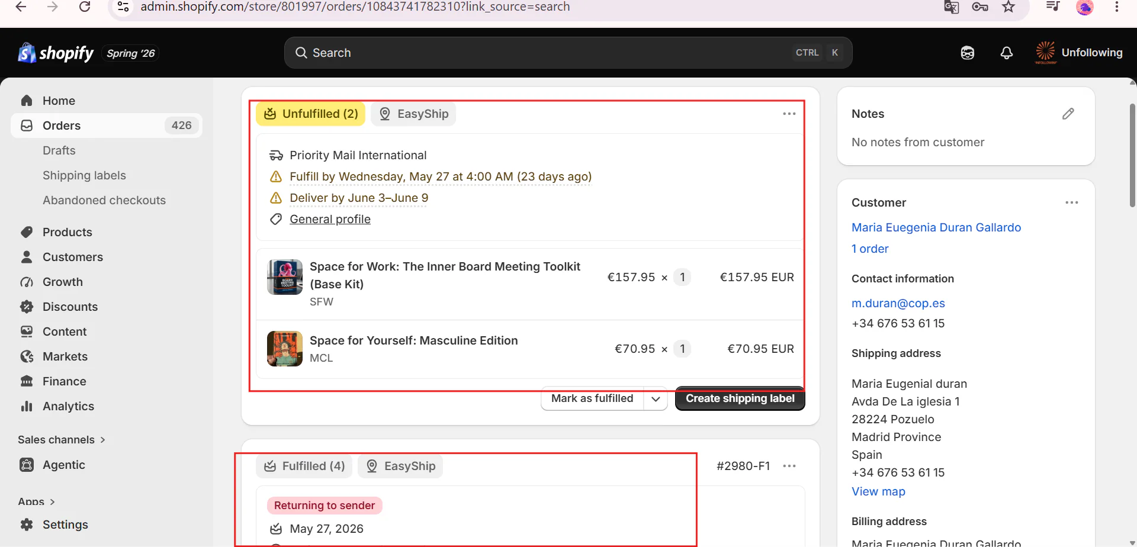Open the media control icon in browser toolbar

[1053, 7]
